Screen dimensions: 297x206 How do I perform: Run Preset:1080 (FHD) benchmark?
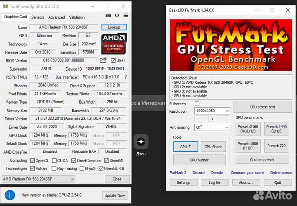coord(248,146)
